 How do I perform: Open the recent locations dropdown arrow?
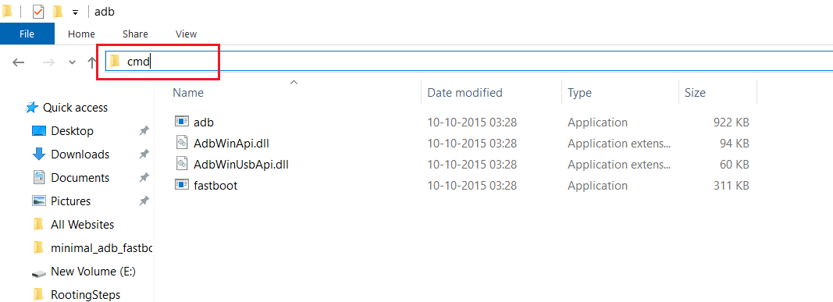tap(73, 62)
